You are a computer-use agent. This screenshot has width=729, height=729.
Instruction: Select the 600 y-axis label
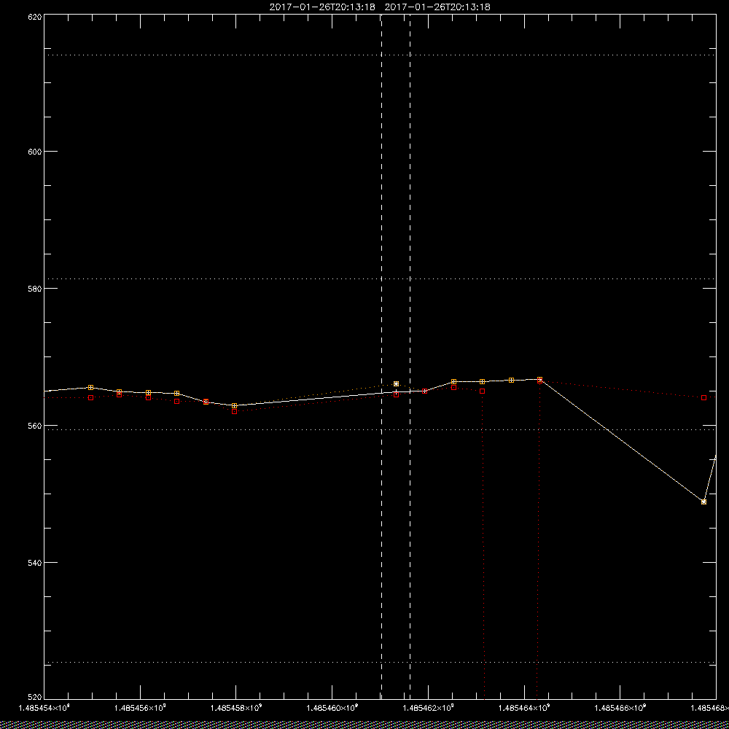coord(35,152)
